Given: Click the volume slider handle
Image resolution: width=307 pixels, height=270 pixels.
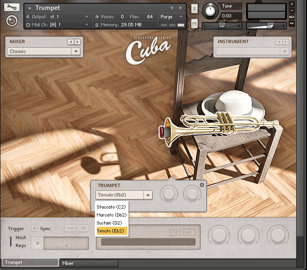Looking at the screenshot, I should pyautogui.click(x=270, y=26).
